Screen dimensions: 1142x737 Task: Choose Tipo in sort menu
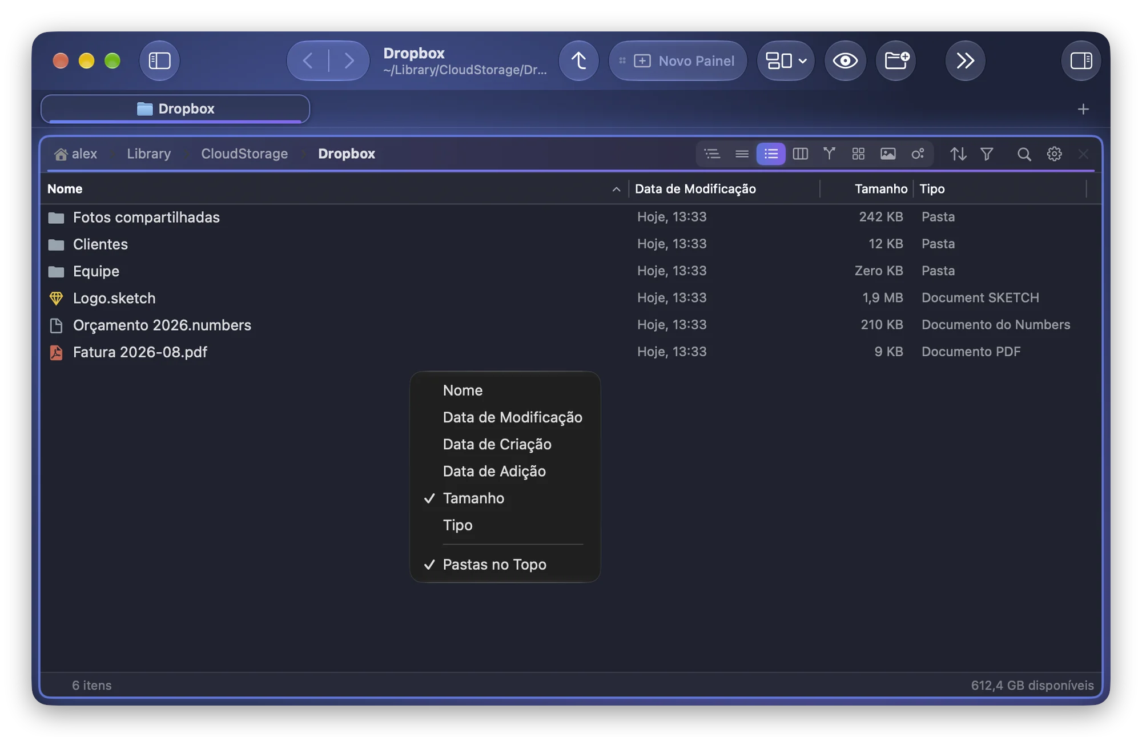(x=505, y=525)
